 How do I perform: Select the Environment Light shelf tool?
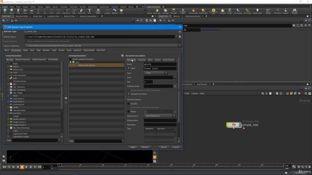pos(214,11)
